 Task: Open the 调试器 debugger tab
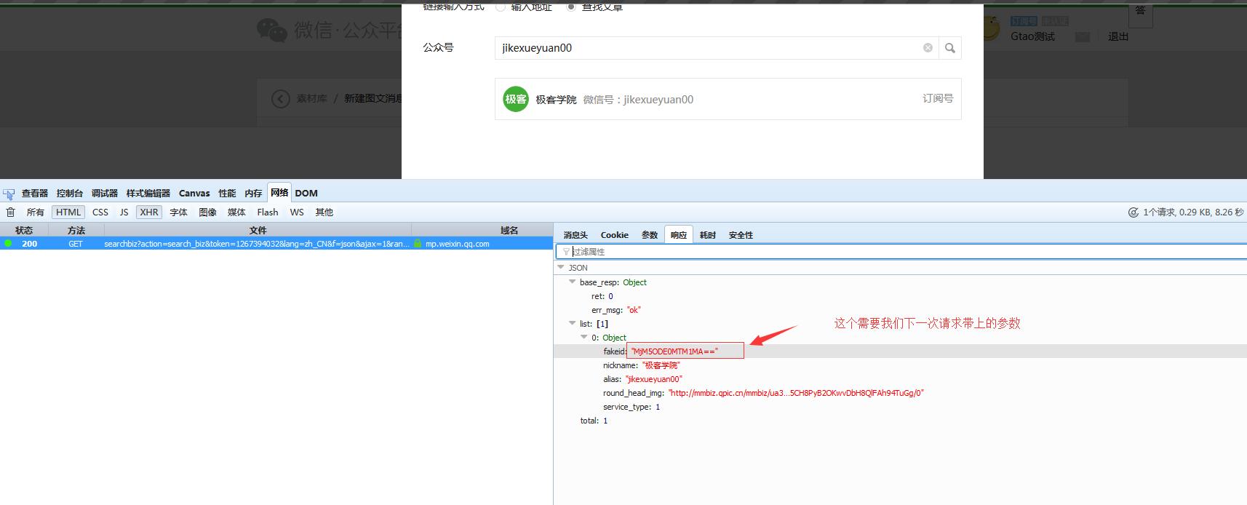tap(105, 194)
